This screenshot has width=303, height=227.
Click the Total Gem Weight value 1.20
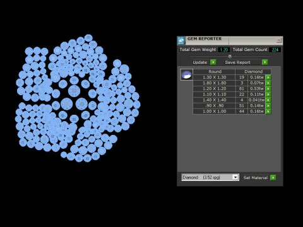click(x=224, y=50)
